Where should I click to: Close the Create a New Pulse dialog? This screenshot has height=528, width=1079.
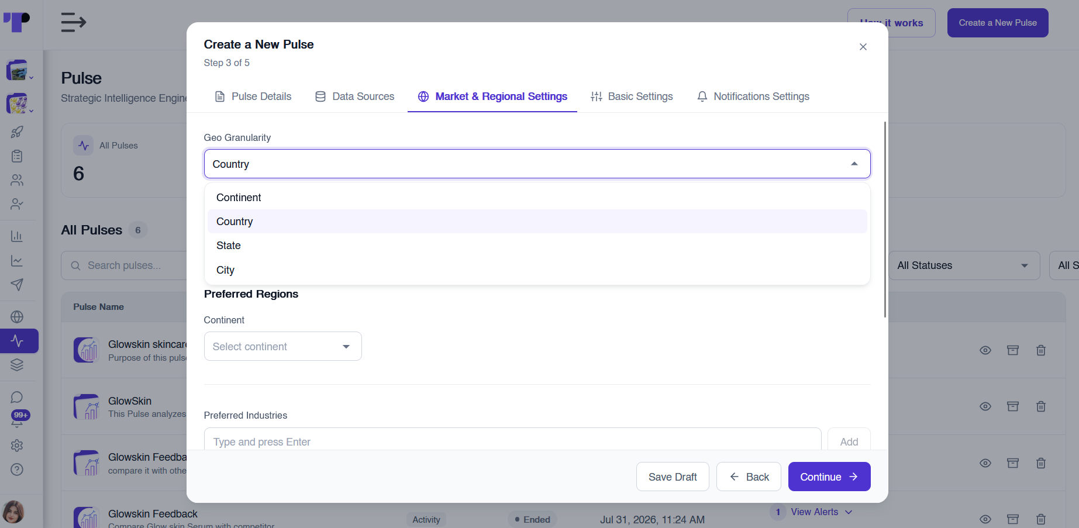click(863, 47)
